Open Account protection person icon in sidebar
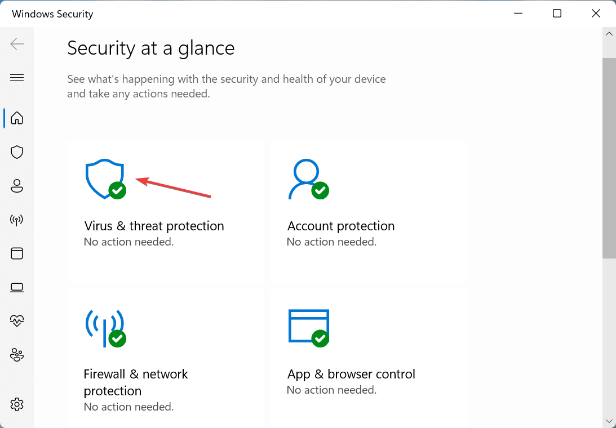Screen dimensions: 616x428 point(17,186)
